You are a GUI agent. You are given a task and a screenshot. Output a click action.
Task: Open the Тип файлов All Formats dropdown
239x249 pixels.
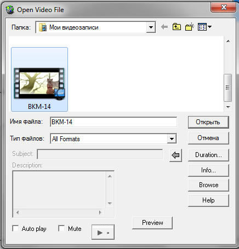[172, 139]
